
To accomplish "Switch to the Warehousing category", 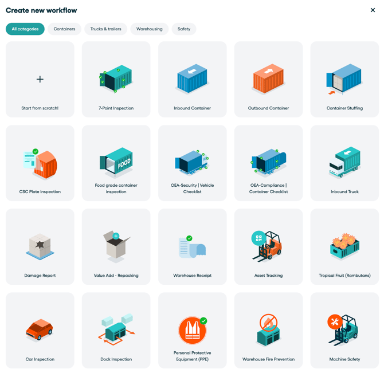I will click(149, 29).
